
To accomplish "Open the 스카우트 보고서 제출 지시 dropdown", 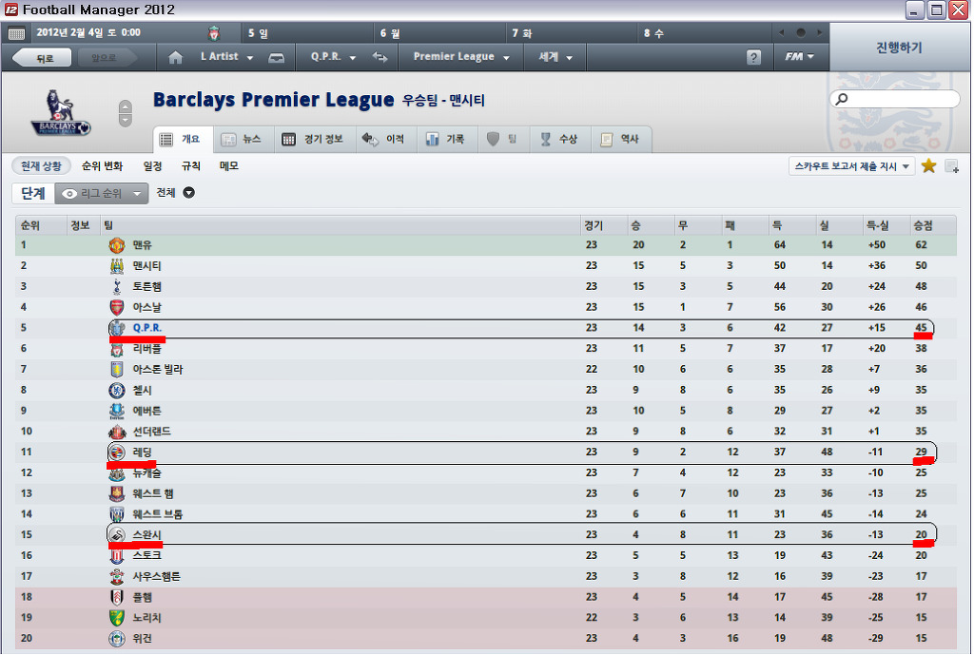I will click(x=852, y=166).
